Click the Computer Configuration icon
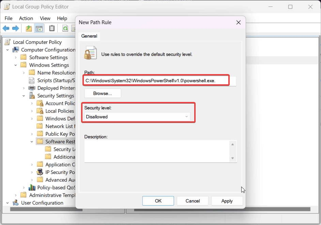The width and height of the screenshot is (321, 225). point(16,50)
